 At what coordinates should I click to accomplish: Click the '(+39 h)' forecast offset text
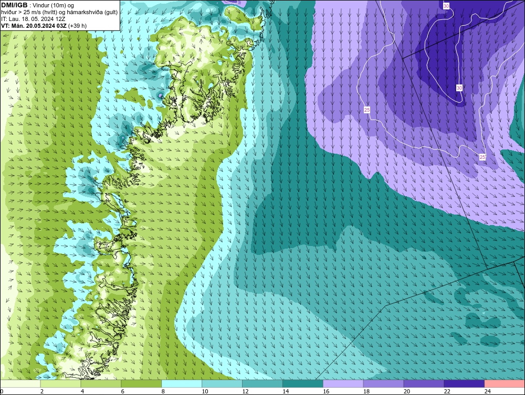click(77, 26)
